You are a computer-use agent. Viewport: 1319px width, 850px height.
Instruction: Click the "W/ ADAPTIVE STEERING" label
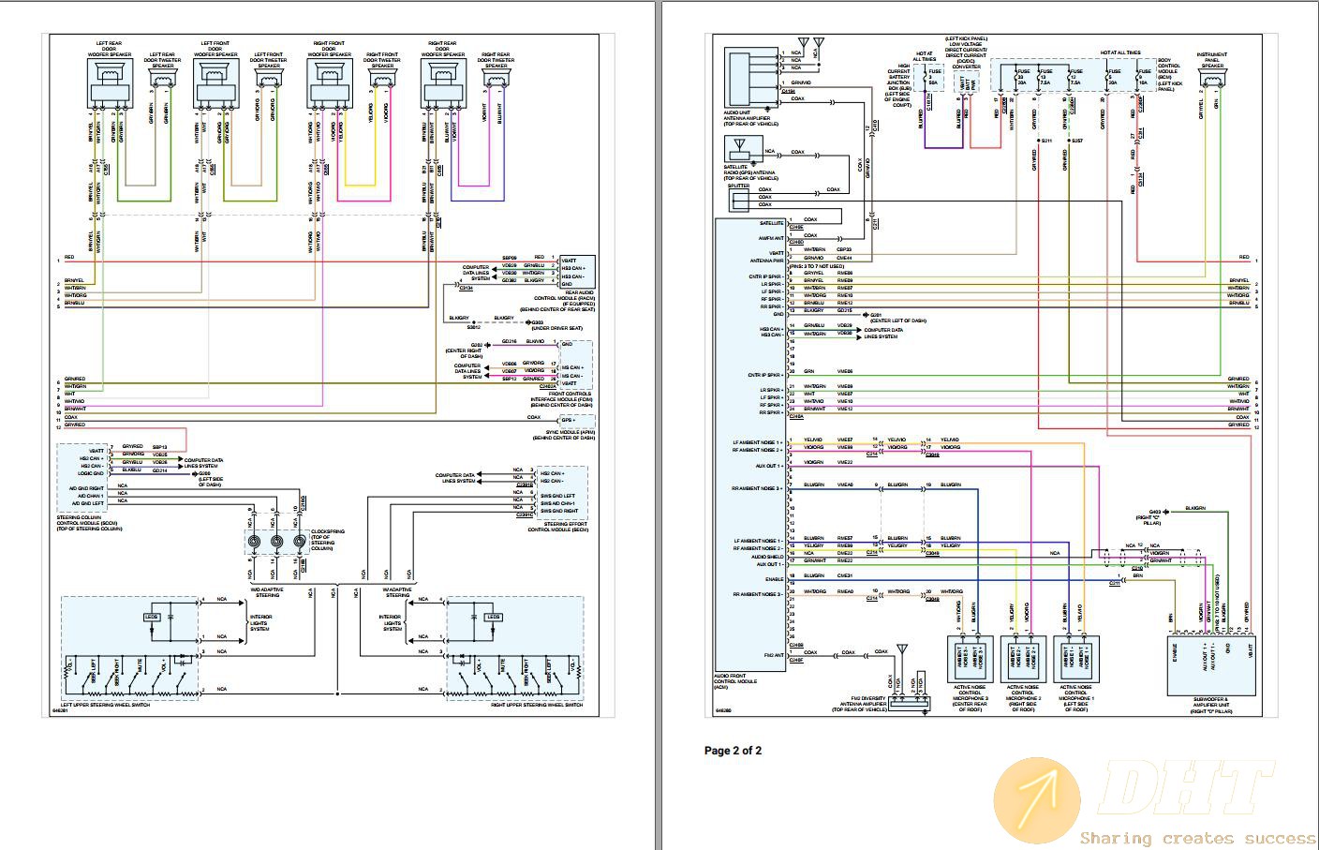pos(397,592)
